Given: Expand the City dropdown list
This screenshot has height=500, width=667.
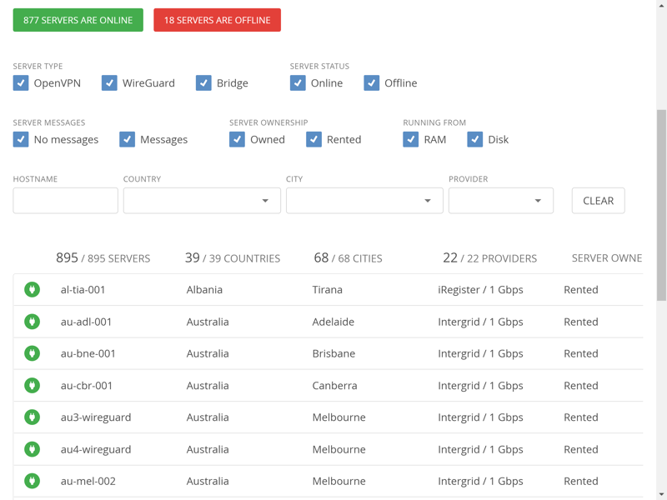Looking at the screenshot, I should pyautogui.click(x=364, y=200).
